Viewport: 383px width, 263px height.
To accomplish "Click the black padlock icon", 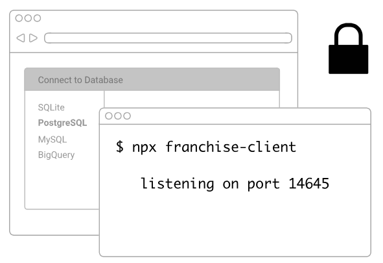I will (348, 49).
